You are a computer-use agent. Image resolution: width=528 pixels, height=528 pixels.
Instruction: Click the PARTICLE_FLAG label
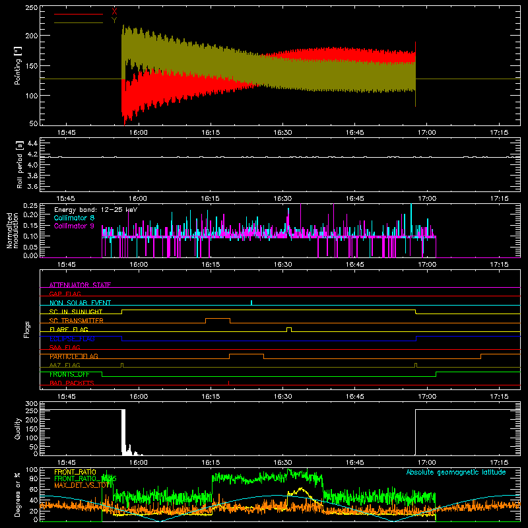click(74, 356)
